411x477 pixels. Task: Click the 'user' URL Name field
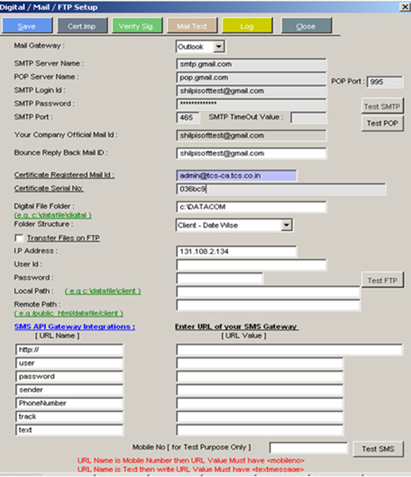coord(69,363)
